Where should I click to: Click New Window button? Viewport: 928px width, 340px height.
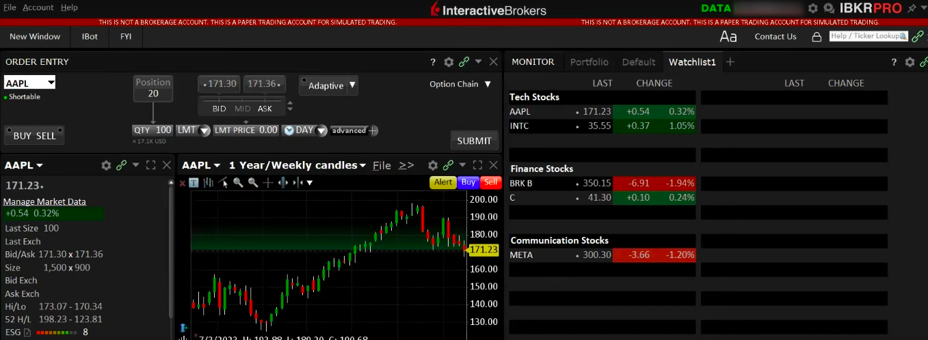35,36
